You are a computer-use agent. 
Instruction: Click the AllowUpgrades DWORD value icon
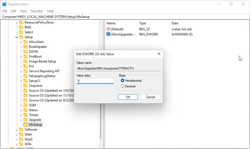(108, 34)
